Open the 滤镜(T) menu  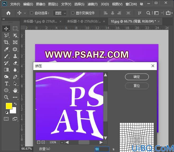(x=92, y=4)
